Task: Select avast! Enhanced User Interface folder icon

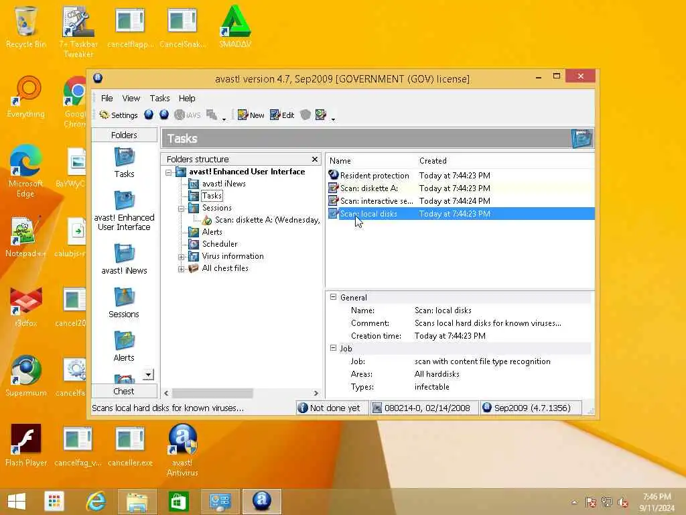Action: point(124,211)
